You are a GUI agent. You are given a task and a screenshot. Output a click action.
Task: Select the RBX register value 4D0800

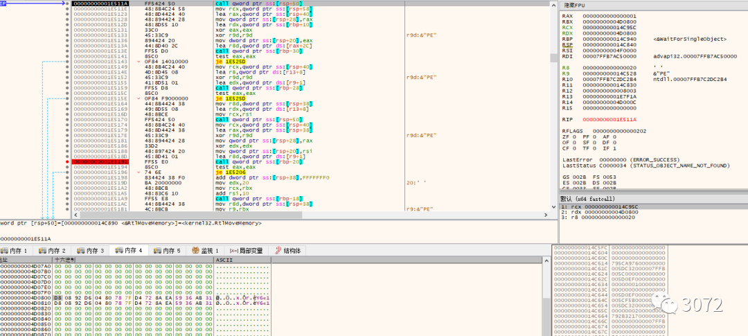pos(609,21)
